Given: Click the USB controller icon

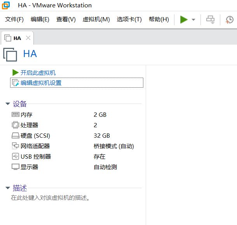Looking at the screenshot, I should click(x=16, y=156).
